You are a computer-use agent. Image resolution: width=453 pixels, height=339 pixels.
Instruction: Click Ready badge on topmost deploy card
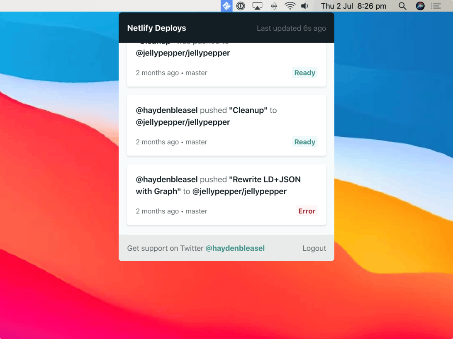coord(305,73)
